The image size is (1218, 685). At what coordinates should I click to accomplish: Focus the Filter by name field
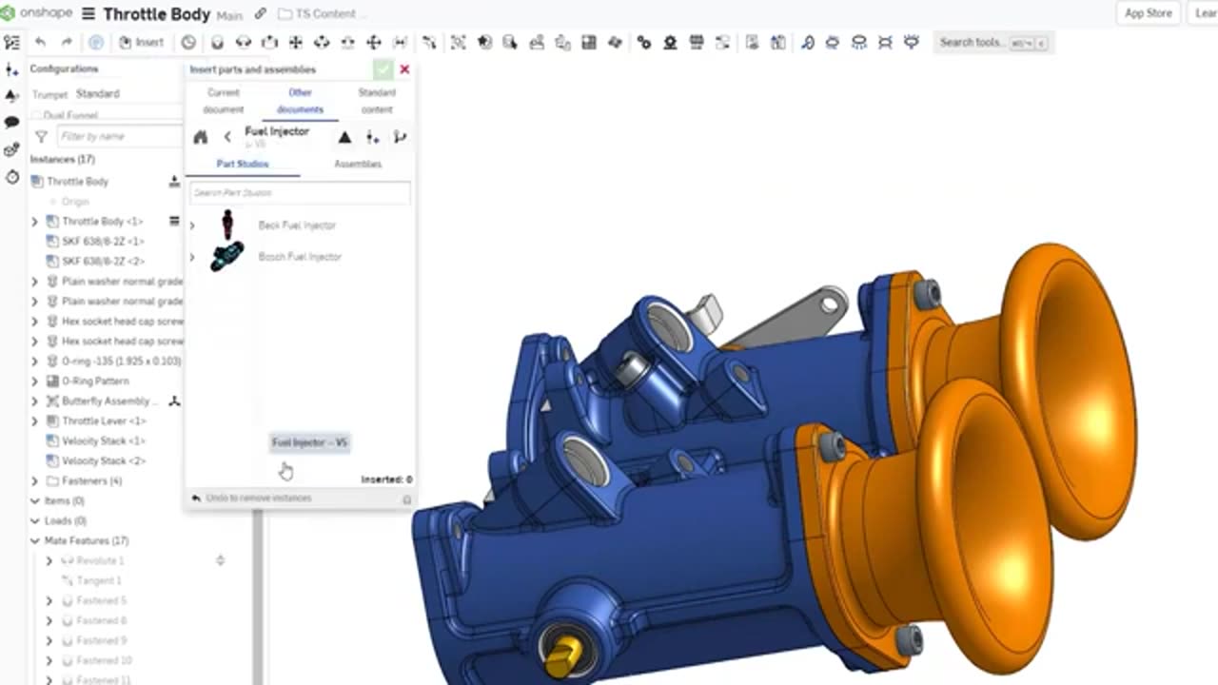[119, 136]
